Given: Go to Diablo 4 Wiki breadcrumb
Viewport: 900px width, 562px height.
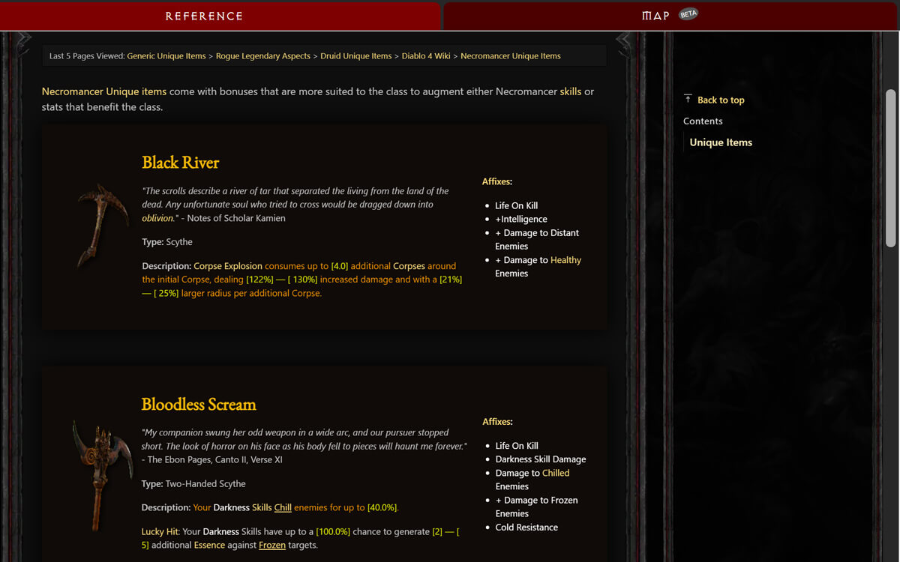Looking at the screenshot, I should pyautogui.click(x=426, y=56).
